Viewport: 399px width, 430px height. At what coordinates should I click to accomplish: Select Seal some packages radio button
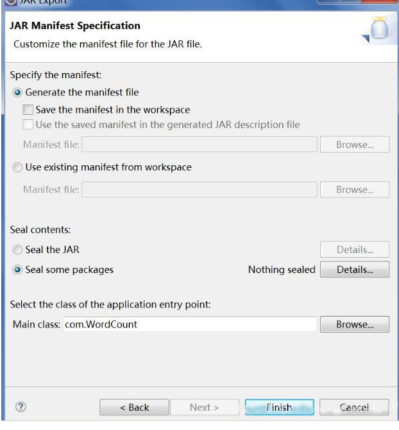click(x=17, y=270)
